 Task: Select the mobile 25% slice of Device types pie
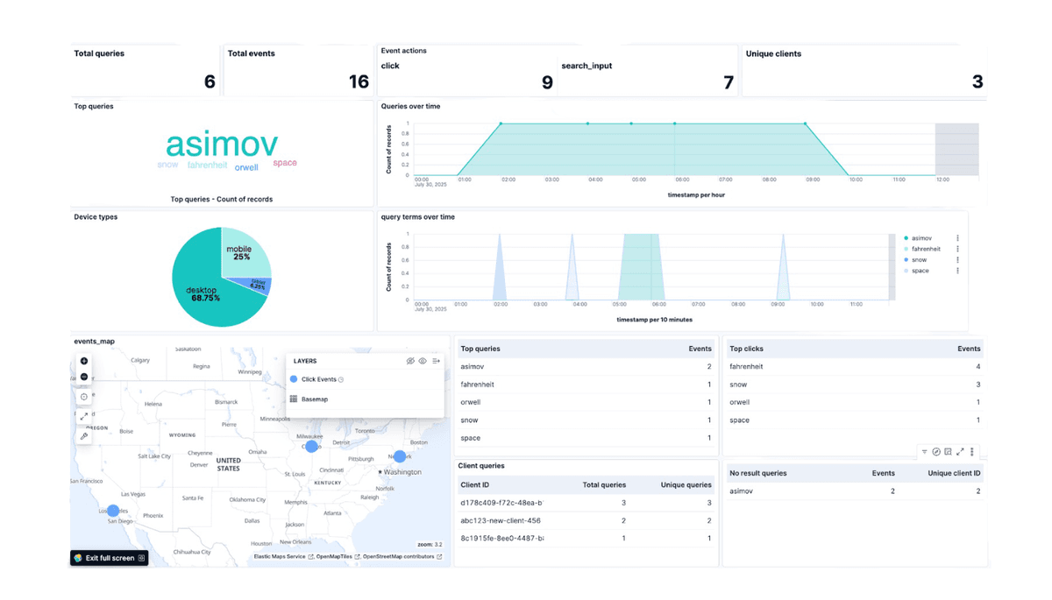240,253
